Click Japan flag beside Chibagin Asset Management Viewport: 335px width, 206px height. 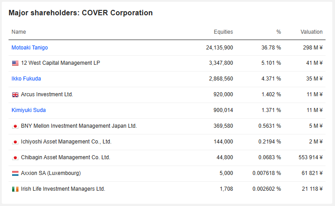click(x=15, y=157)
